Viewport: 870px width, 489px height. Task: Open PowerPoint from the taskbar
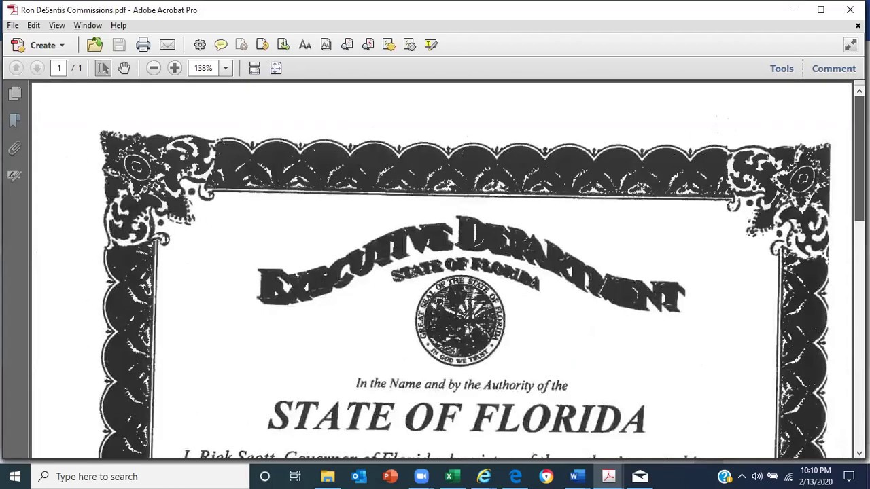(x=389, y=476)
